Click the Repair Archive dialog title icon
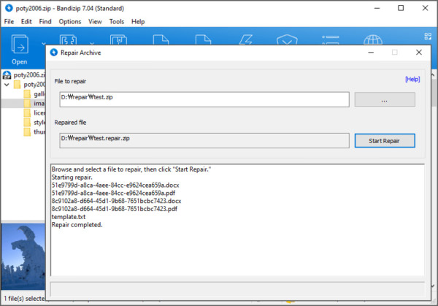Image resolution: width=438 pixels, height=306 pixels. [53, 53]
